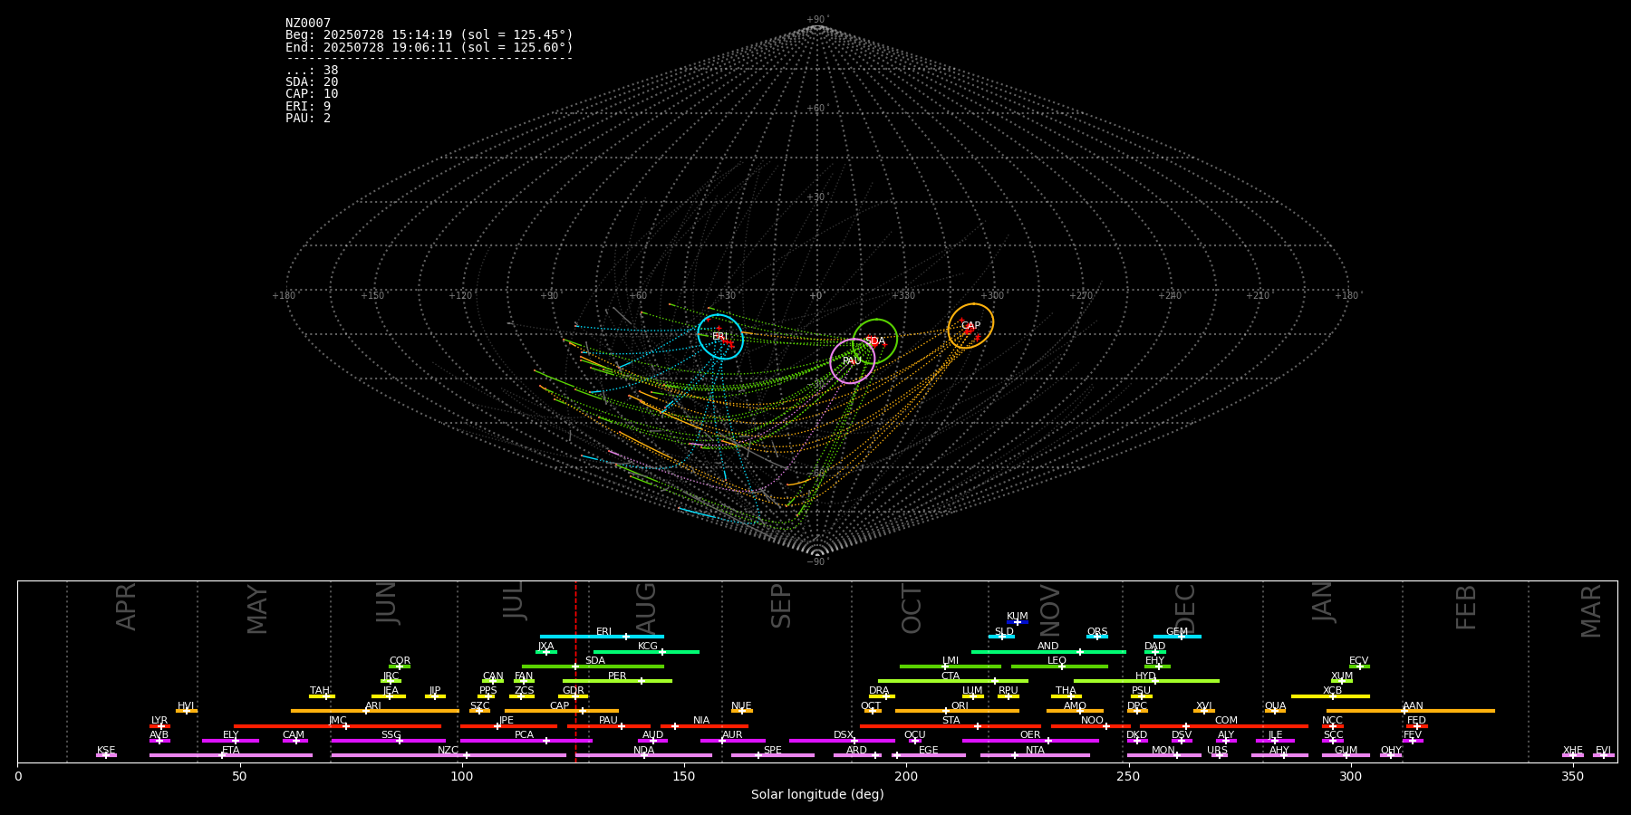Click the green AND shower bar

click(1048, 652)
